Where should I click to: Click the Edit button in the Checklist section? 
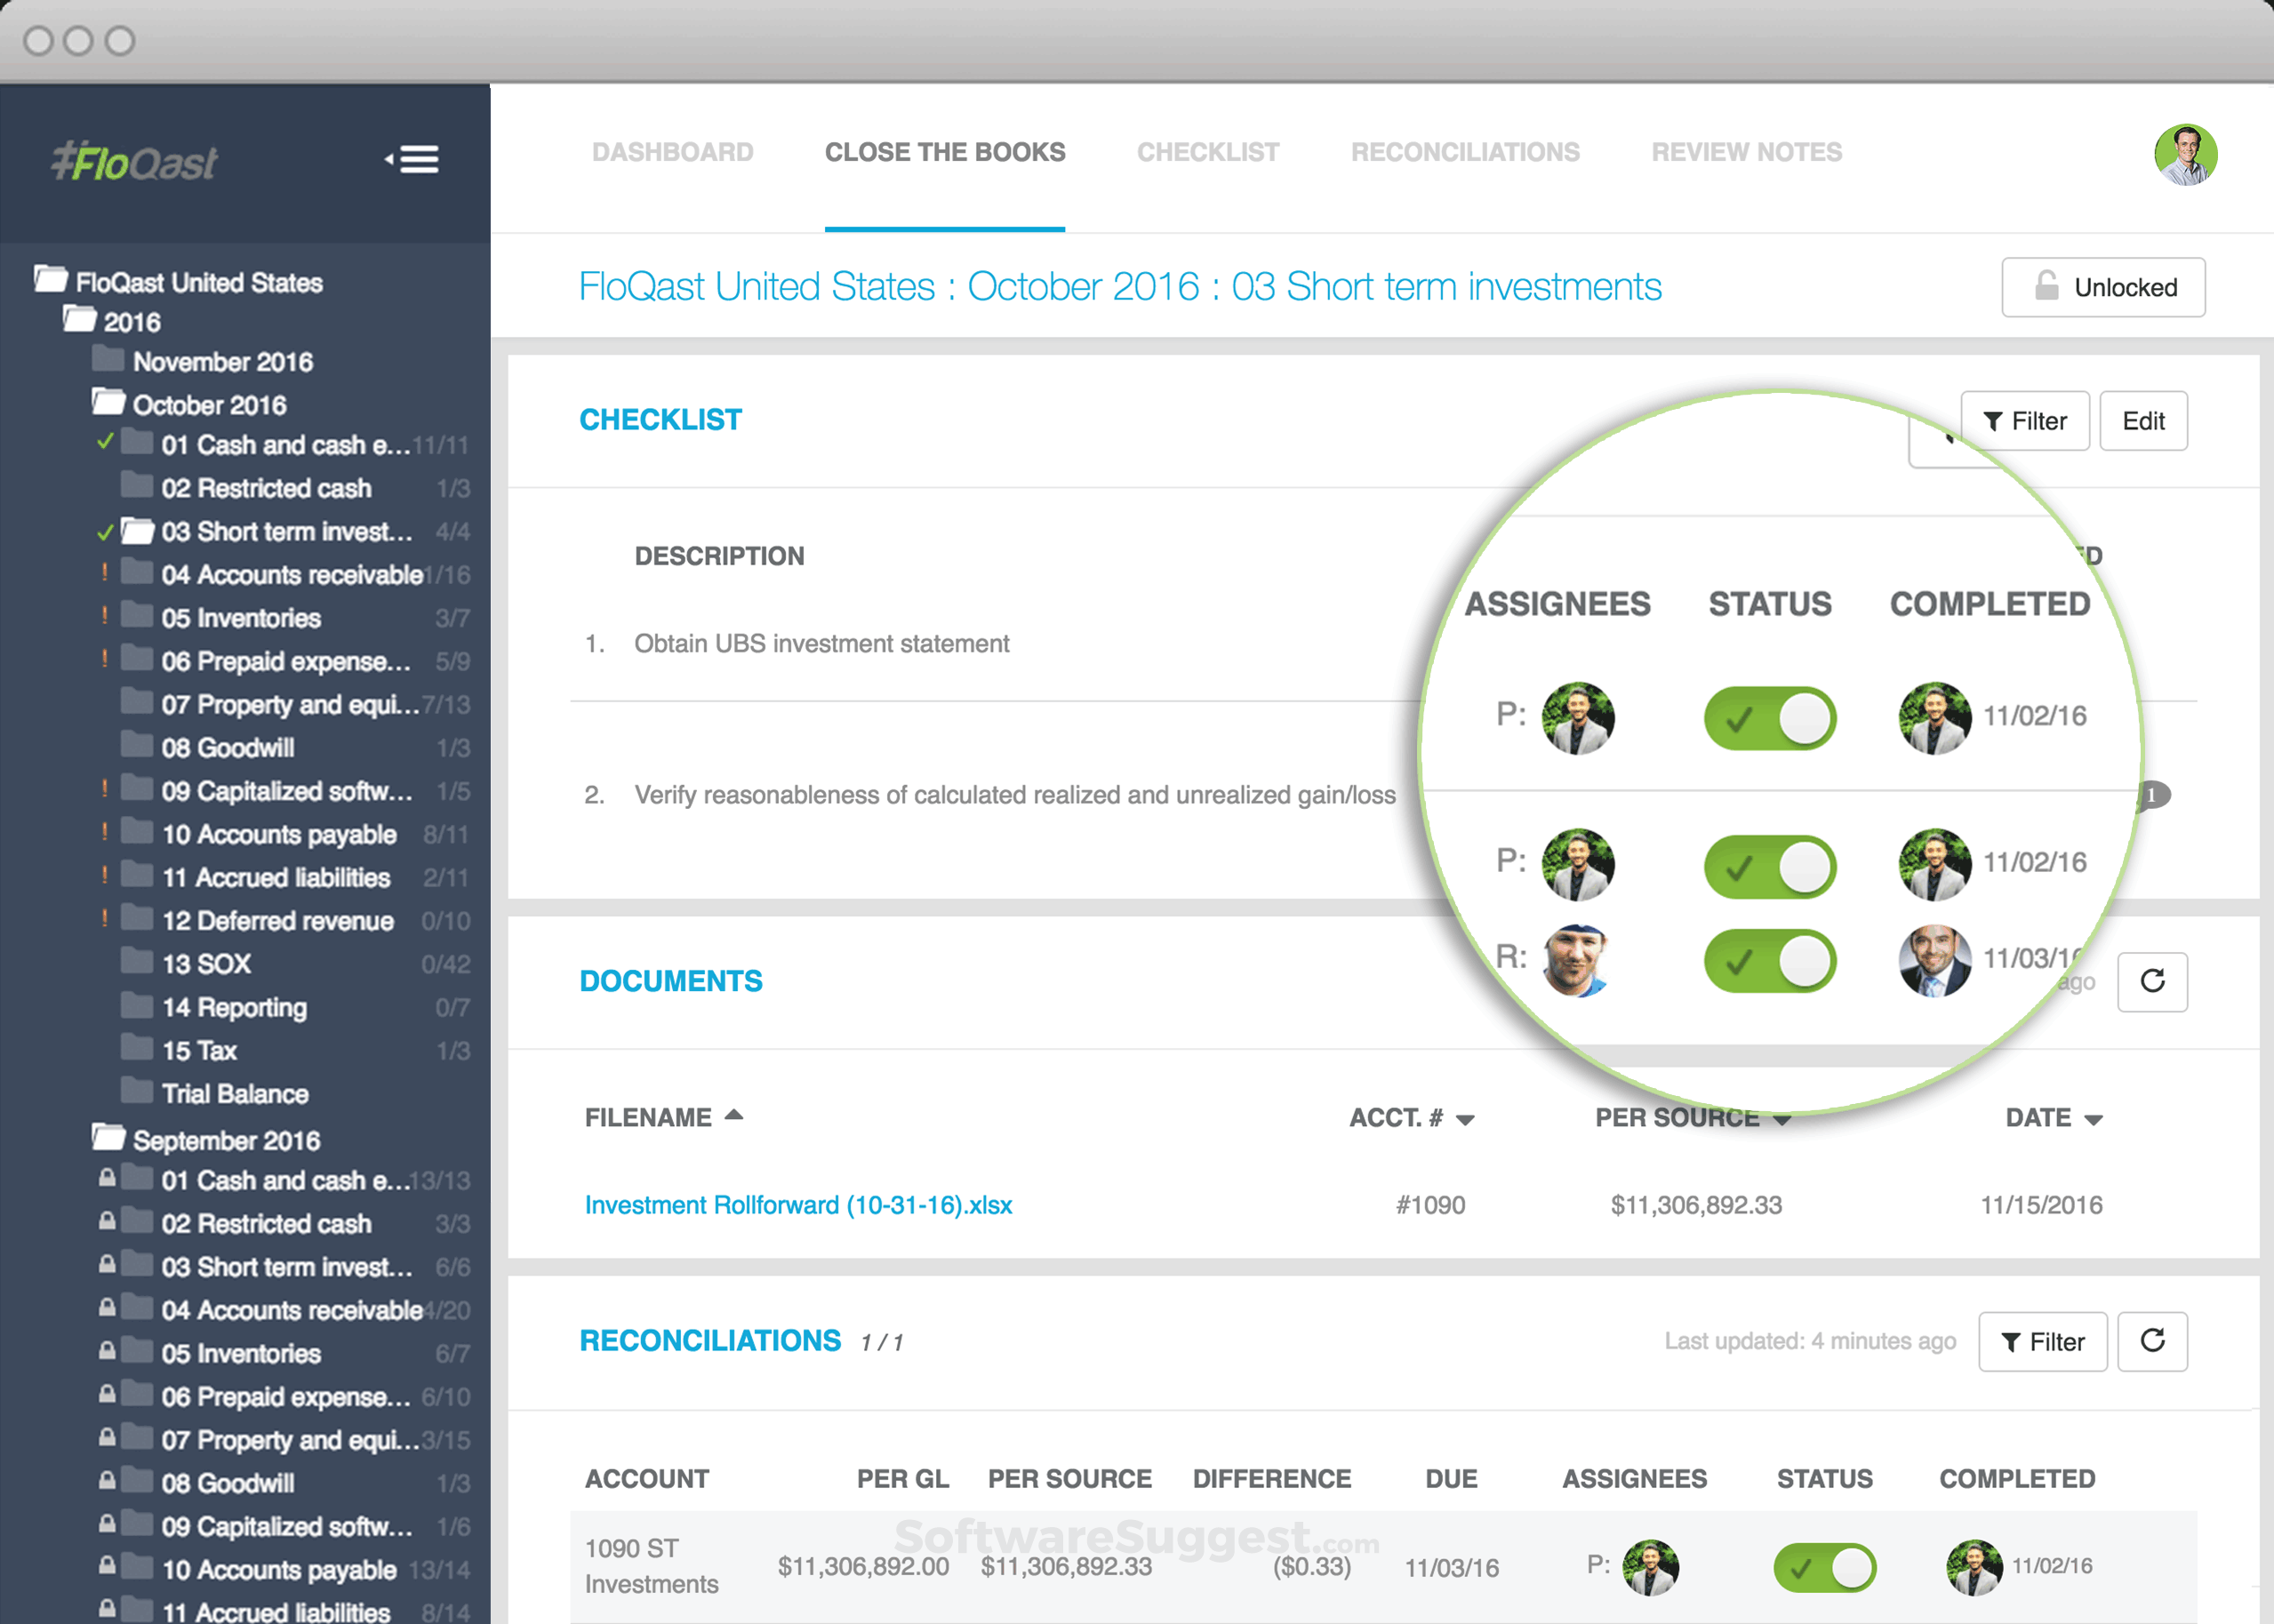click(2142, 421)
